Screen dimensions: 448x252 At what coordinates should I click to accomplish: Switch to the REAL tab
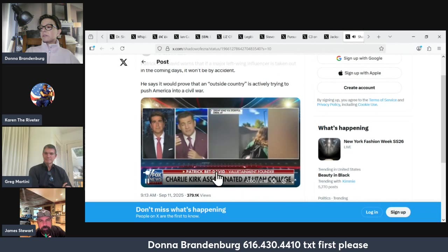[x=203, y=37]
